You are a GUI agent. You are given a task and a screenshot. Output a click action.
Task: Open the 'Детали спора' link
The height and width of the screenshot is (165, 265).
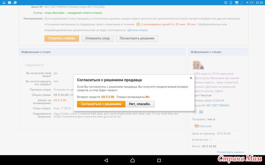(137, 30)
